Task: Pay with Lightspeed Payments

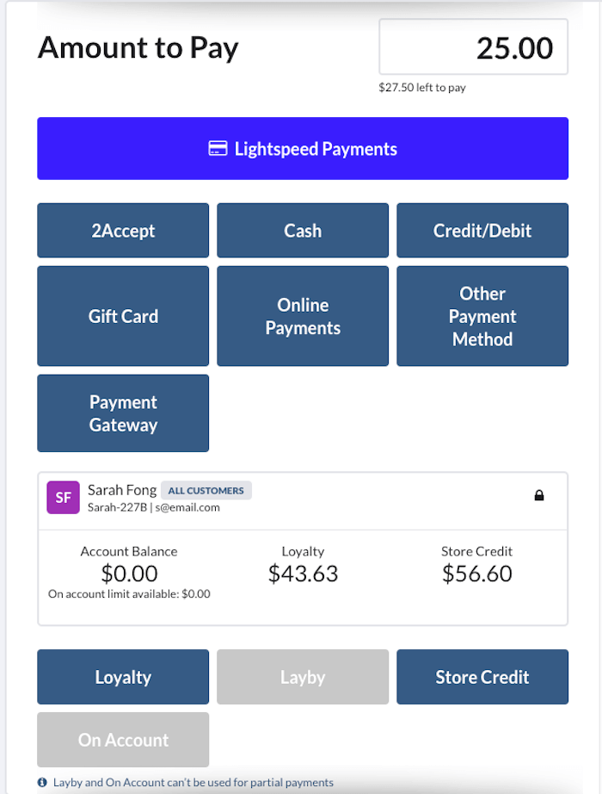Action: (303, 149)
